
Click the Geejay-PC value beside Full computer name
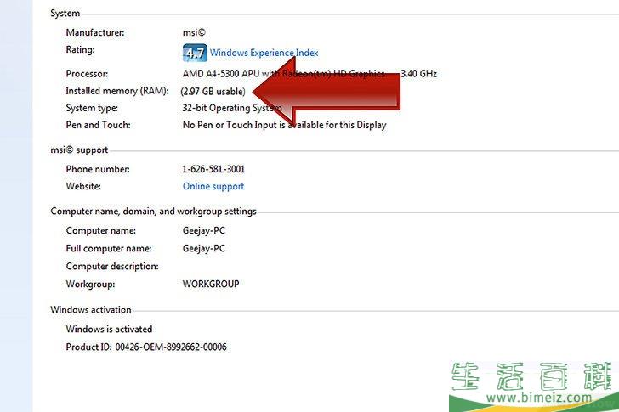[x=204, y=249]
